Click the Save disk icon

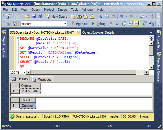click(34, 16)
